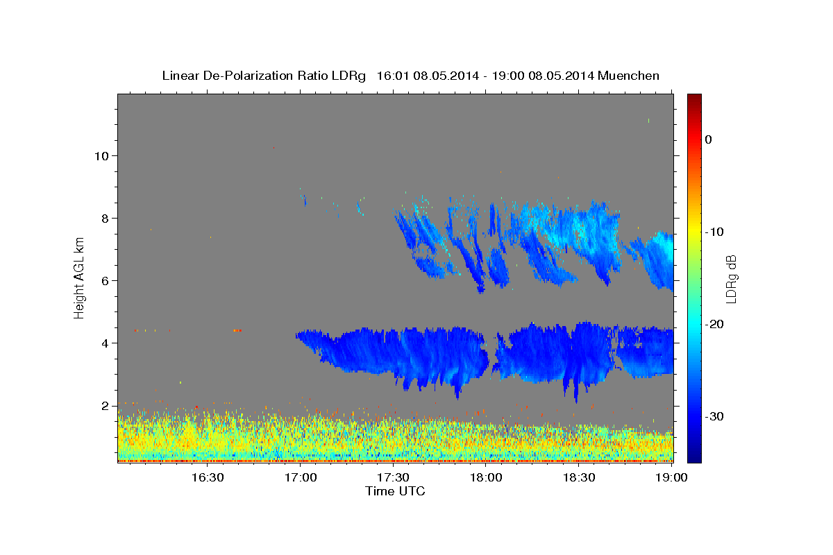Click the height tick label 6
Screen dimensions: 833x555
click(x=106, y=281)
